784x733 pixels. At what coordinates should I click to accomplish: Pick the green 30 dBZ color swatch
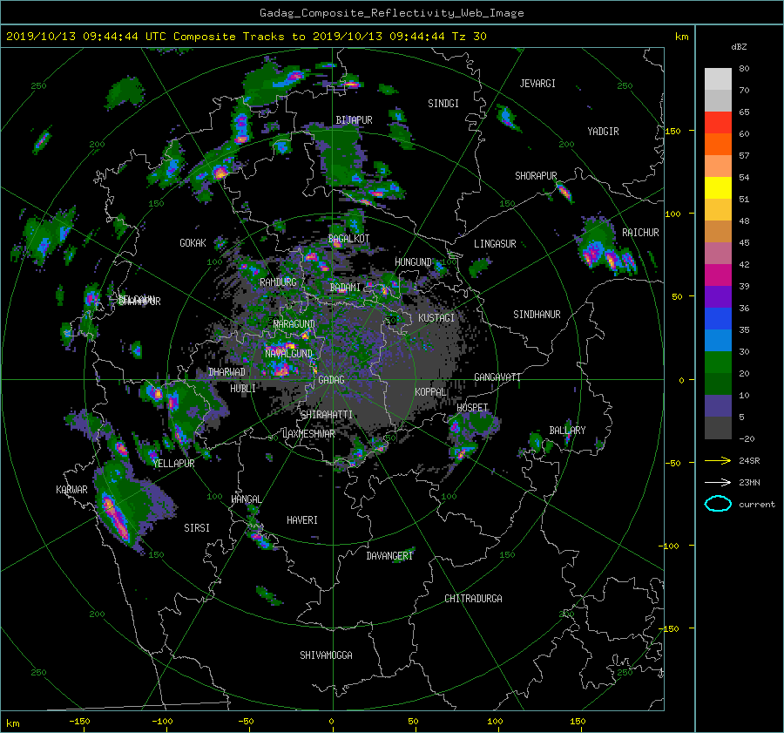[718, 362]
